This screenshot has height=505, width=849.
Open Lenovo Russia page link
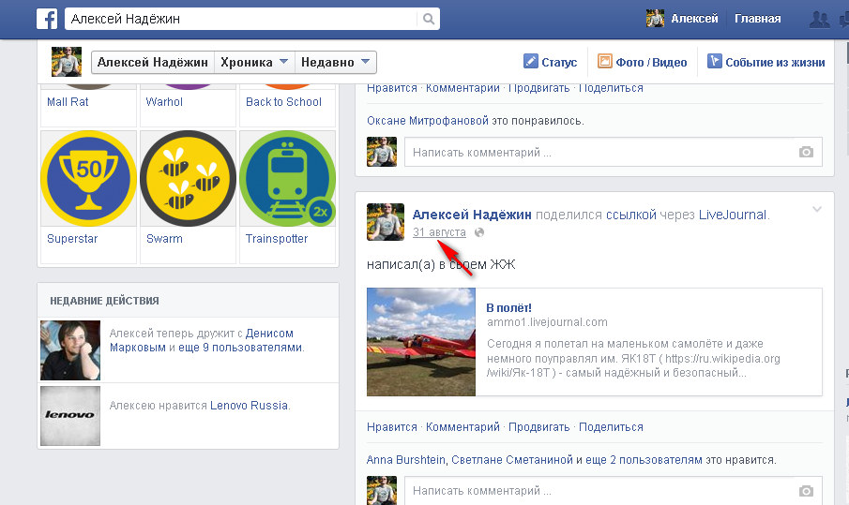pos(249,406)
